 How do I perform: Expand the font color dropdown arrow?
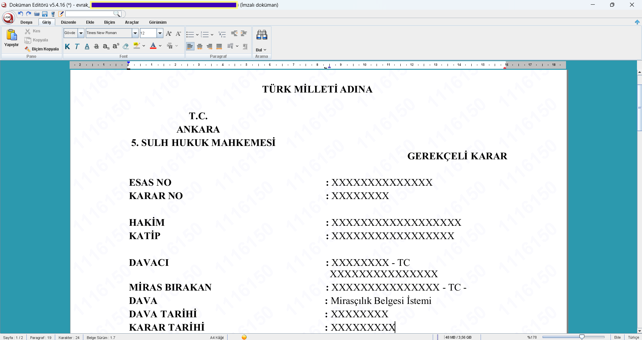(x=160, y=46)
